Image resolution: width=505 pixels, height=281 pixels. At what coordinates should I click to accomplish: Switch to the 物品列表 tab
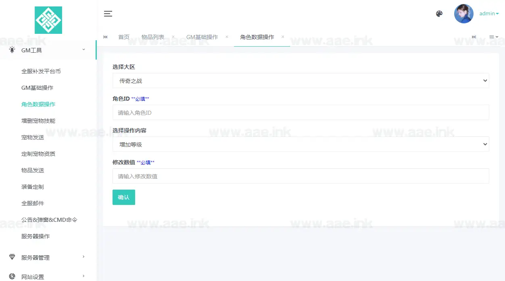pyautogui.click(x=153, y=37)
